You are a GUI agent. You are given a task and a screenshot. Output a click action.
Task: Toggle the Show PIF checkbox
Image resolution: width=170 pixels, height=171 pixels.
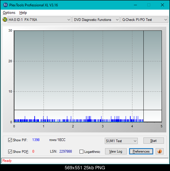(10, 140)
